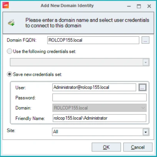Expand the Domain ROLCOP155.local dropdown

[x=143, y=108]
